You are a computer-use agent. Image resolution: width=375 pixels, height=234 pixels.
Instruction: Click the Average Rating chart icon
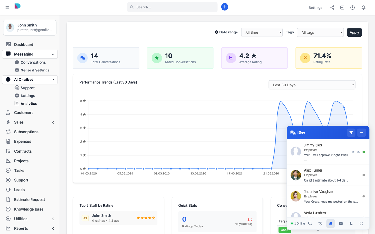(231, 58)
